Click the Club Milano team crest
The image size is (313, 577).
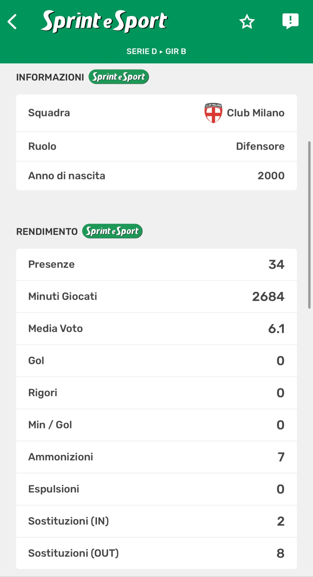213,113
